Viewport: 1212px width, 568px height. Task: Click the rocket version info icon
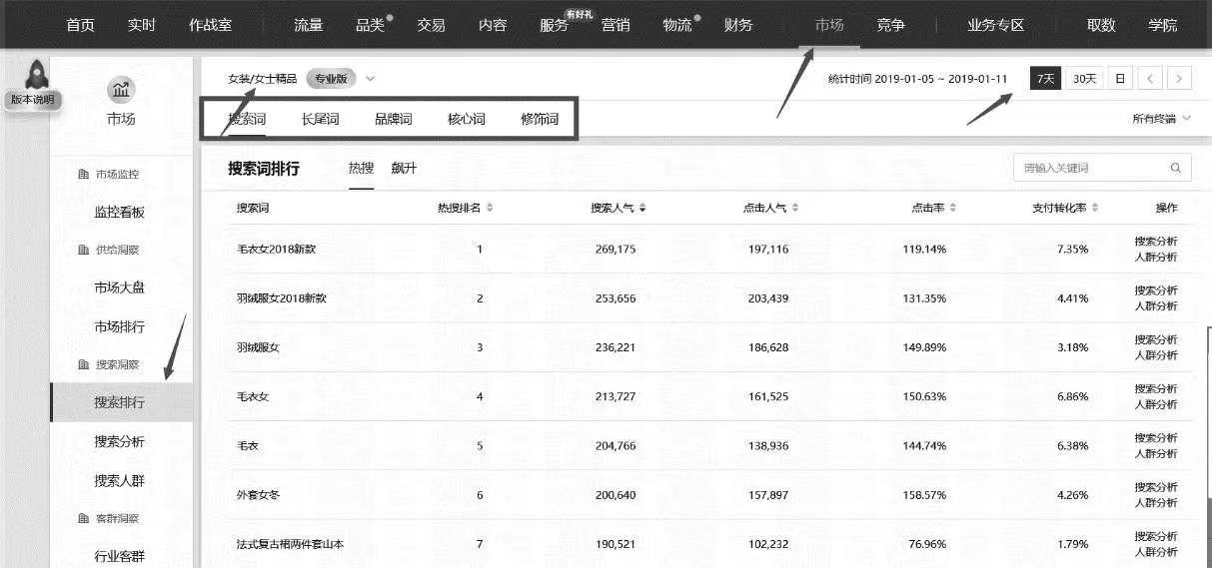[x=37, y=75]
